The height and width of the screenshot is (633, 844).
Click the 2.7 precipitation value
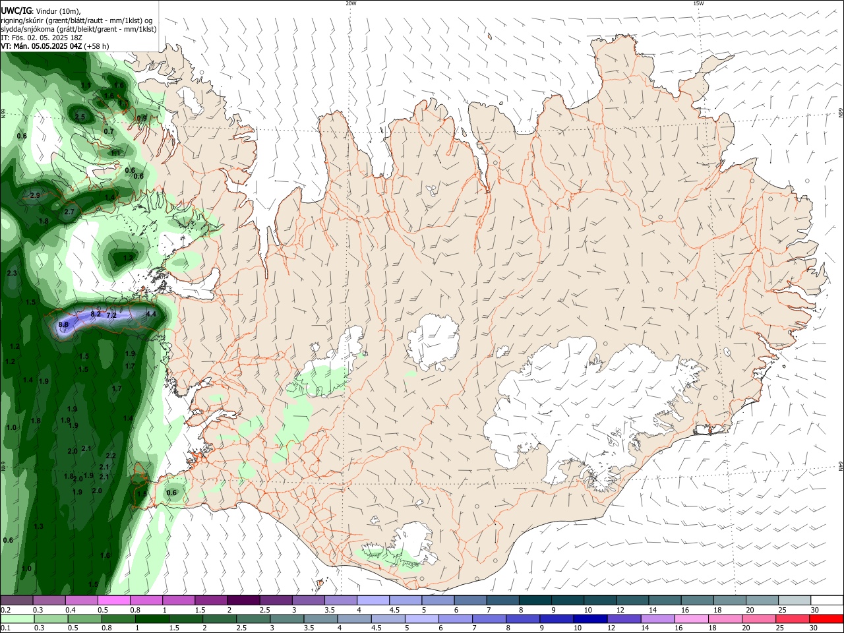click(x=69, y=212)
